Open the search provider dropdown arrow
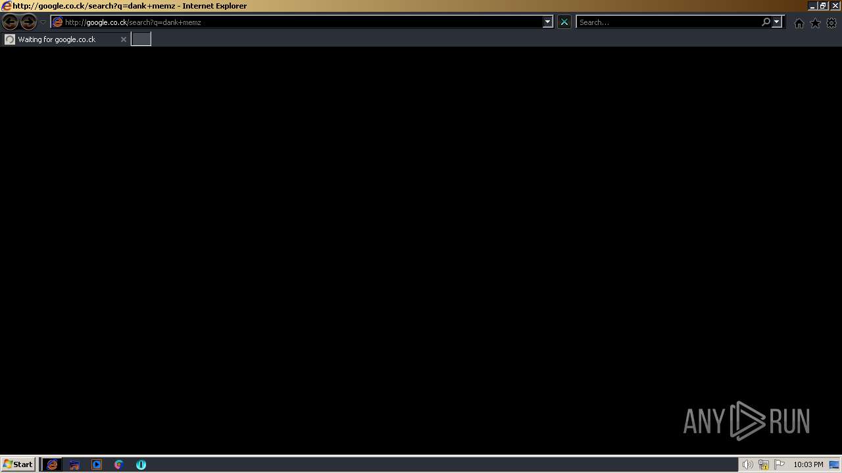Viewport: 842px width, 473px height. [x=777, y=22]
